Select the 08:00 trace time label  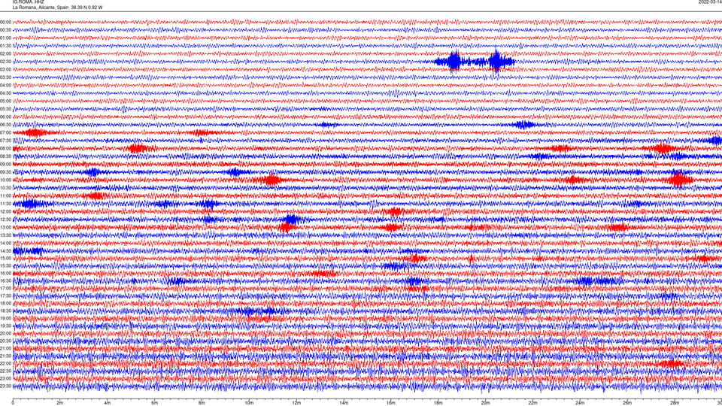tap(5, 149)
